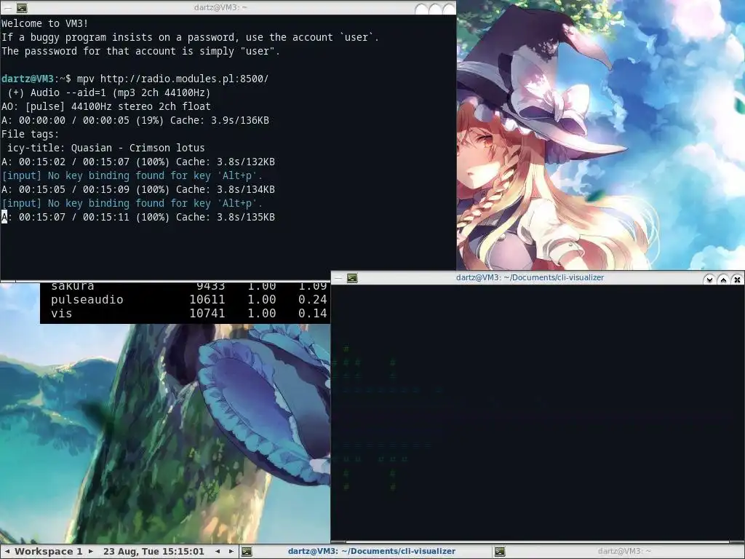745x559 pixels.
Task: Click the password hint line mentioning "user"
Action: [140, 51]
